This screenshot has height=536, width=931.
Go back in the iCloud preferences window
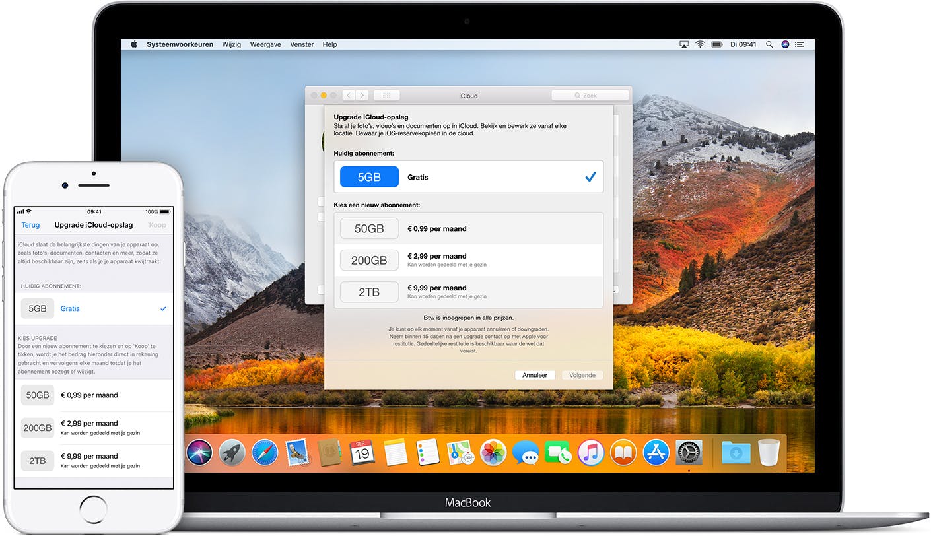point(349,96)
